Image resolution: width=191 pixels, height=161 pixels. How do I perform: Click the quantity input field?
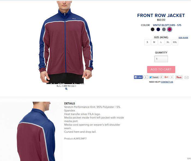click(161, 59)
